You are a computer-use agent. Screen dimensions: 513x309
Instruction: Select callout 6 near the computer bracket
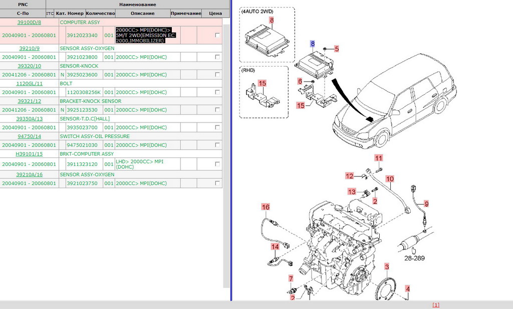pos(300,81)
